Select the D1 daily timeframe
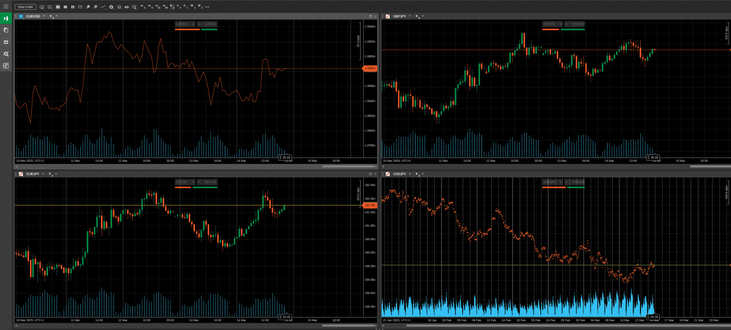The width and height of the screenshot is (731, 330). [185, 7]
